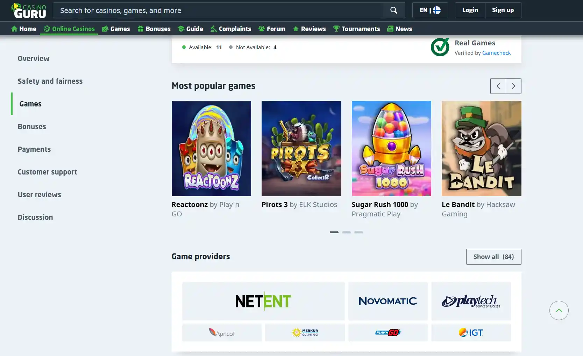Click Show all (84) providers button
The image size is (583, 356).
pos(493,257)
